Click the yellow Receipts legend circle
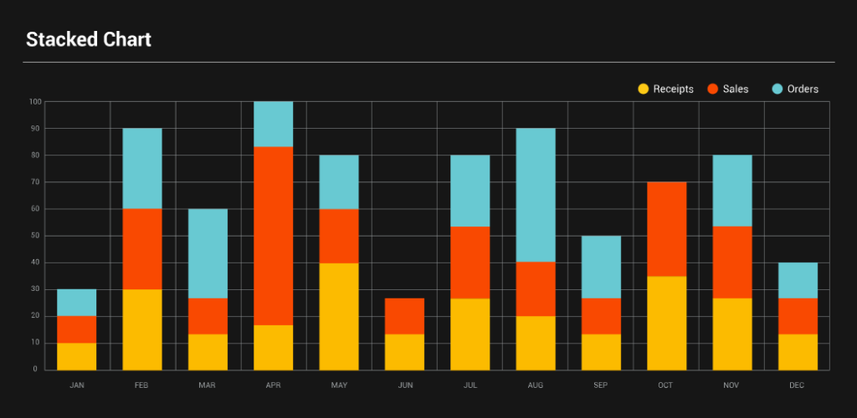 644,89
